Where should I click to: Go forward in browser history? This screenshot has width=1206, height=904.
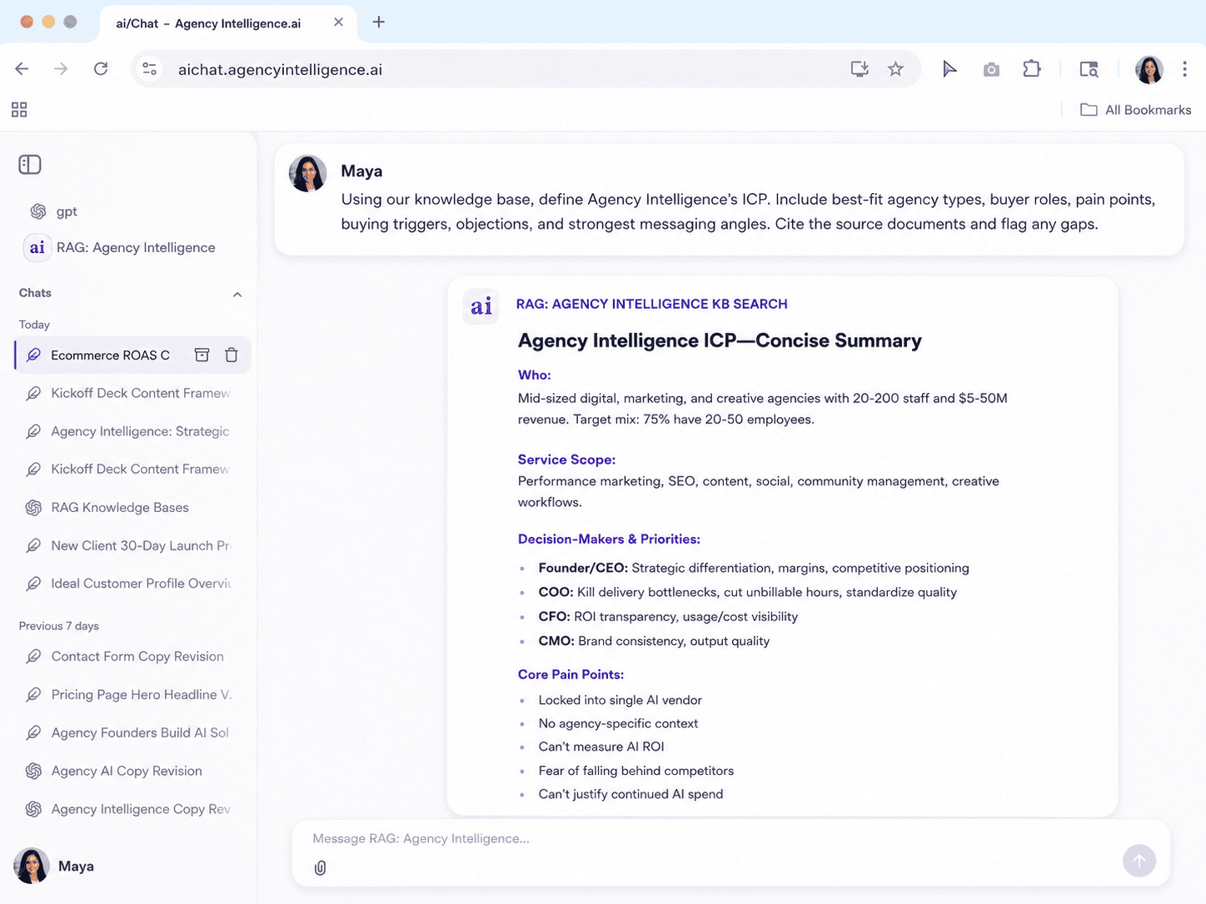[61, 69]
